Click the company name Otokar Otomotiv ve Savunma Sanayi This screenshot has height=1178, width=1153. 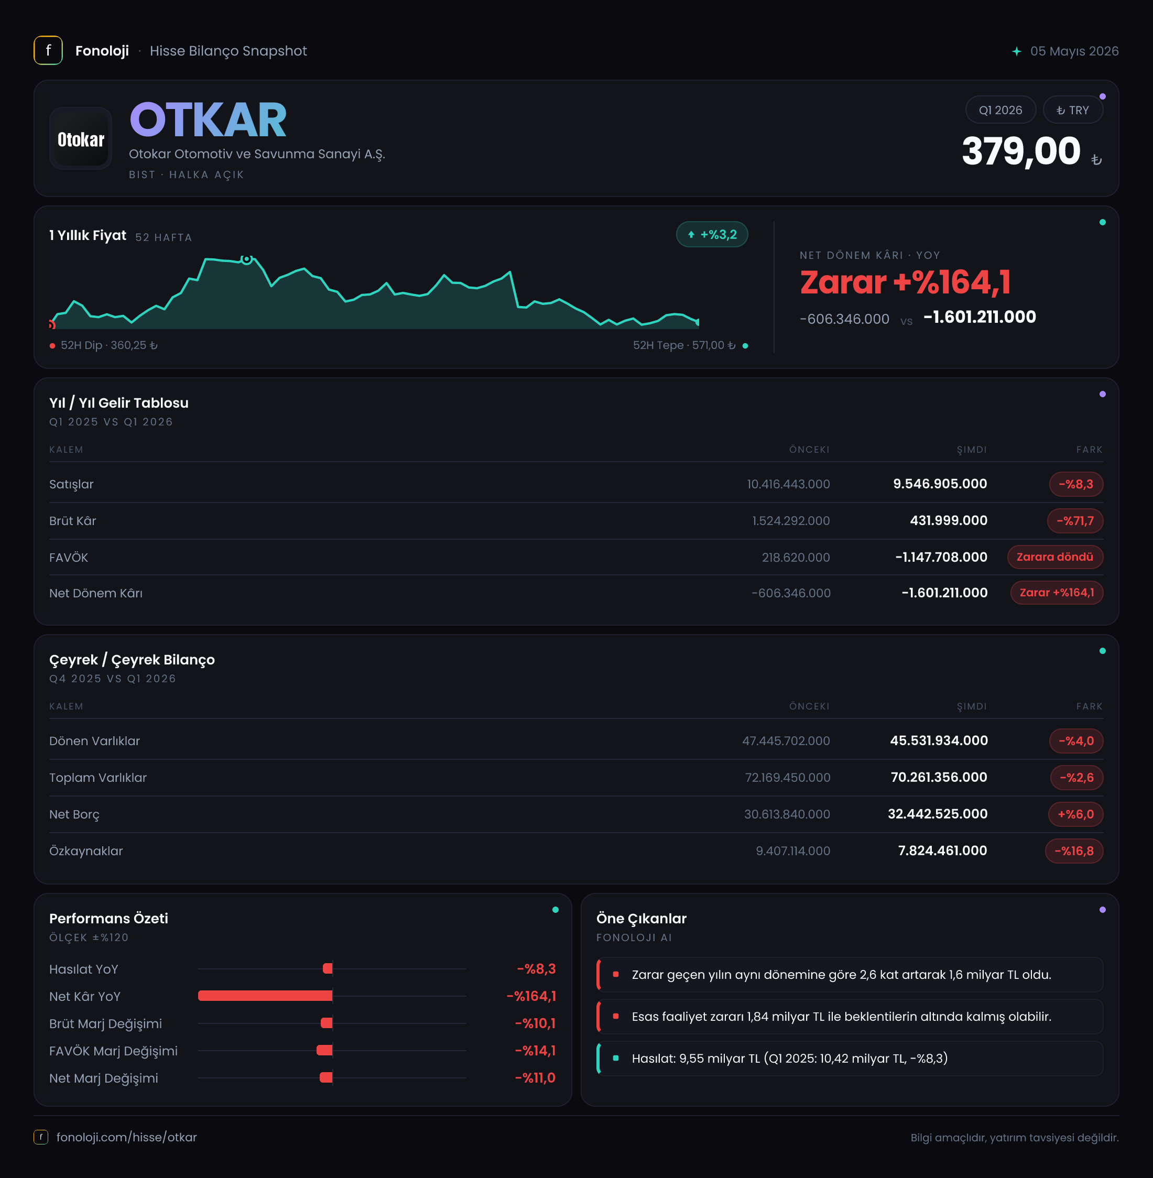pos(257,155)
